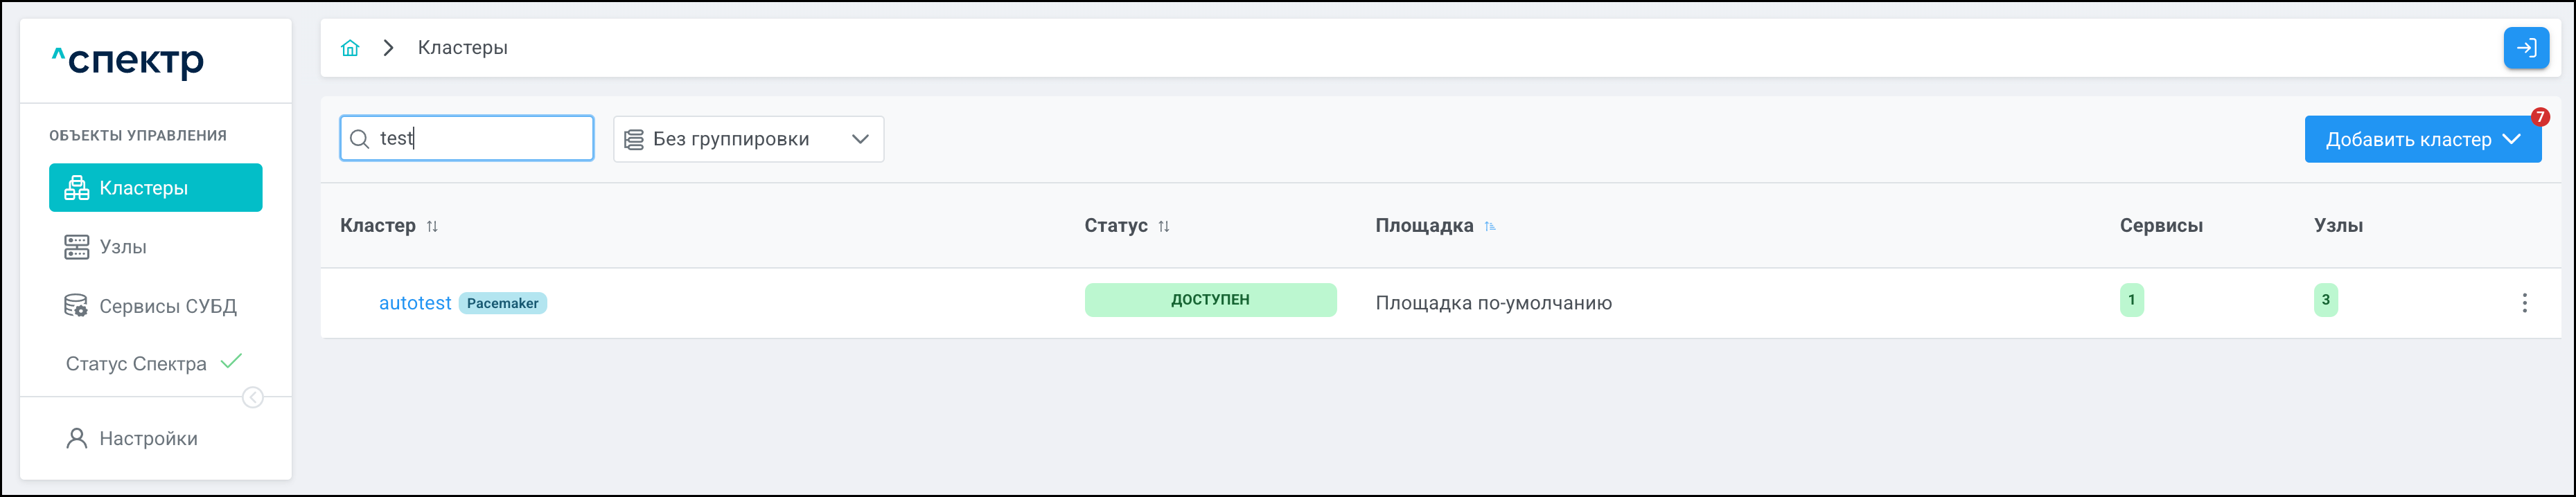Click the Кластеры breadcrumb
The image size is (2576, 497).
pos(462,48)
